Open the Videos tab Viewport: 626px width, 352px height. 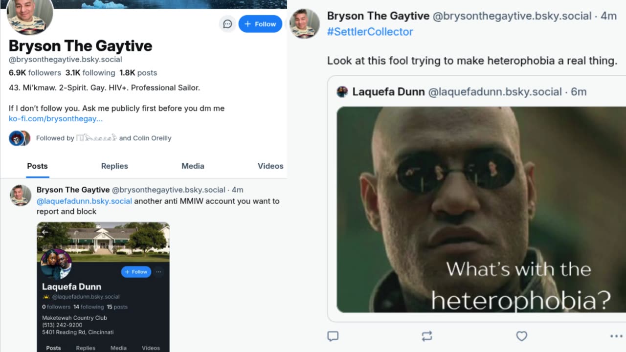(270, 166)
